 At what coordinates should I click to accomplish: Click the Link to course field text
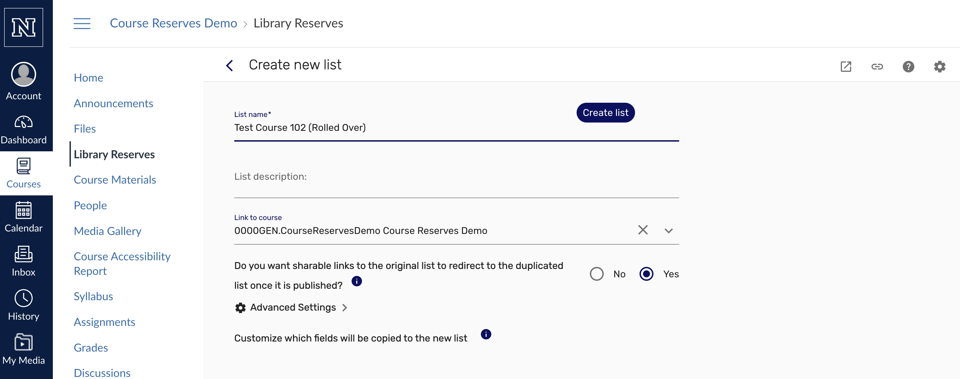click(x=360, y=230)
